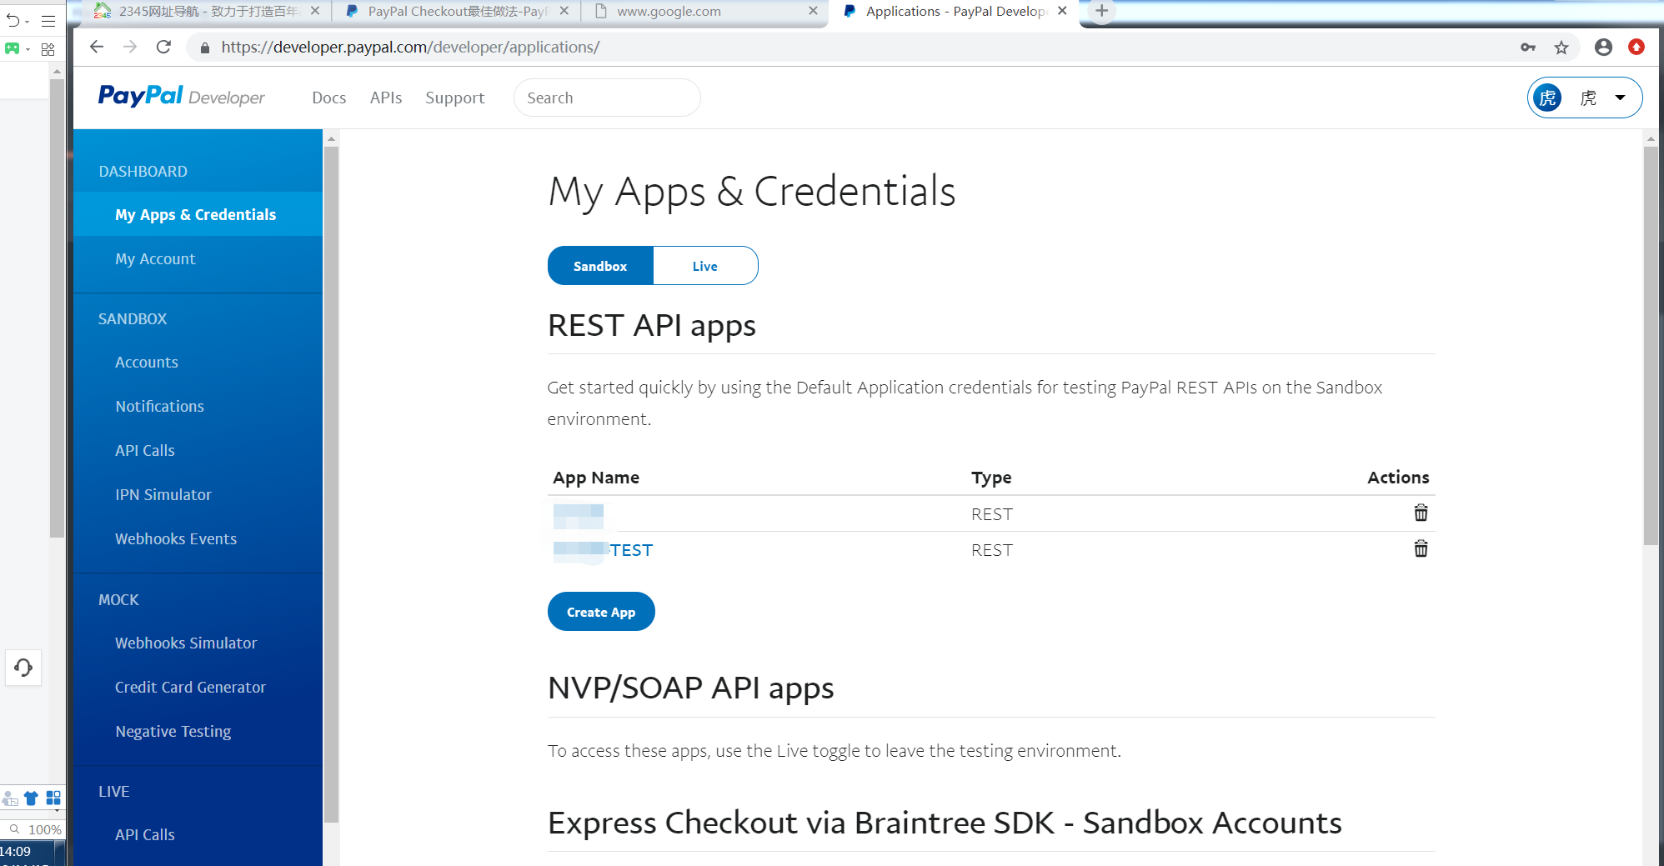Image resolution: width=1664 pixels, height=866 pixels.
Task: Switch the toggle to Live
Action: click(704, 266)
